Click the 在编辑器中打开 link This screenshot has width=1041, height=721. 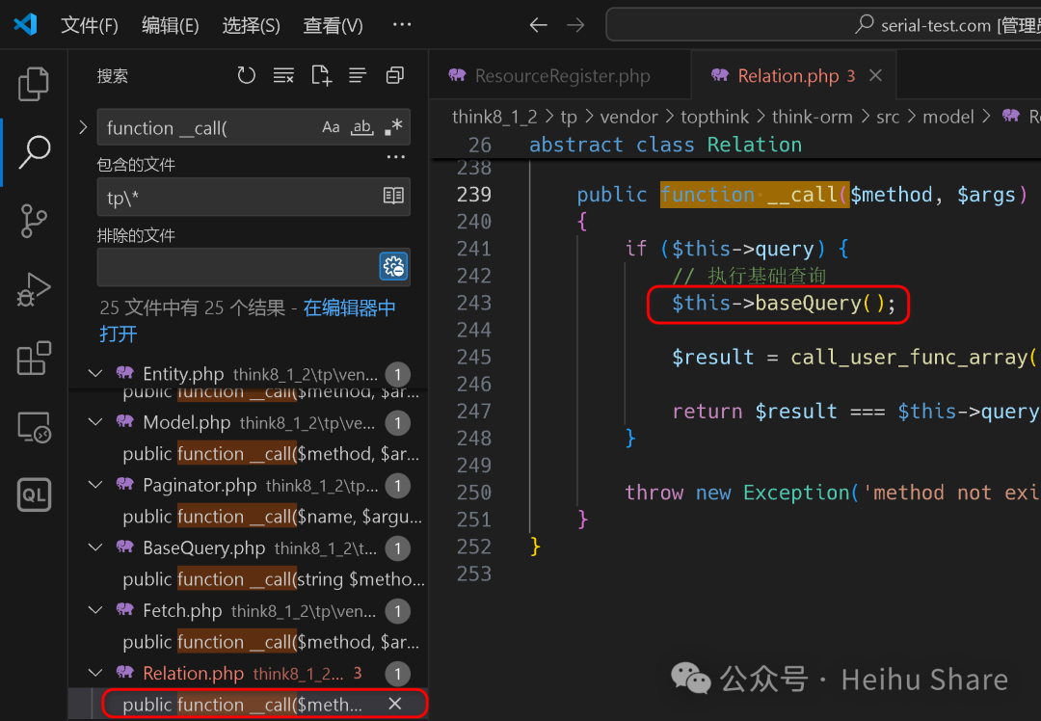[x=247, y=321]
